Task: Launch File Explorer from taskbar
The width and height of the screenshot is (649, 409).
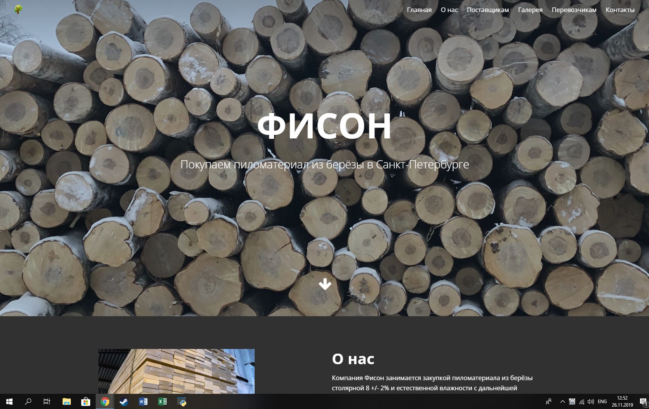Action: 67,401
